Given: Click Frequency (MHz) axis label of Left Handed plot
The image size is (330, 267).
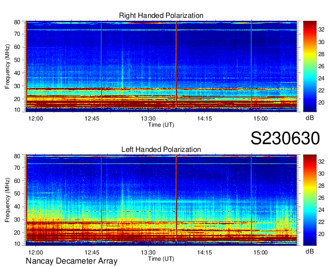Looking at the screenshot, I should click(x=8, y=200).
